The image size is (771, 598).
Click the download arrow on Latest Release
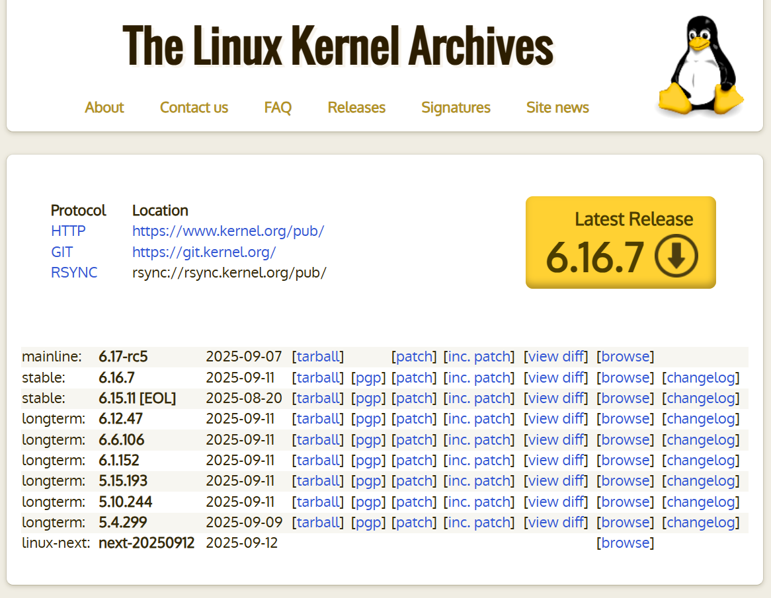click(x=676, y=256)
